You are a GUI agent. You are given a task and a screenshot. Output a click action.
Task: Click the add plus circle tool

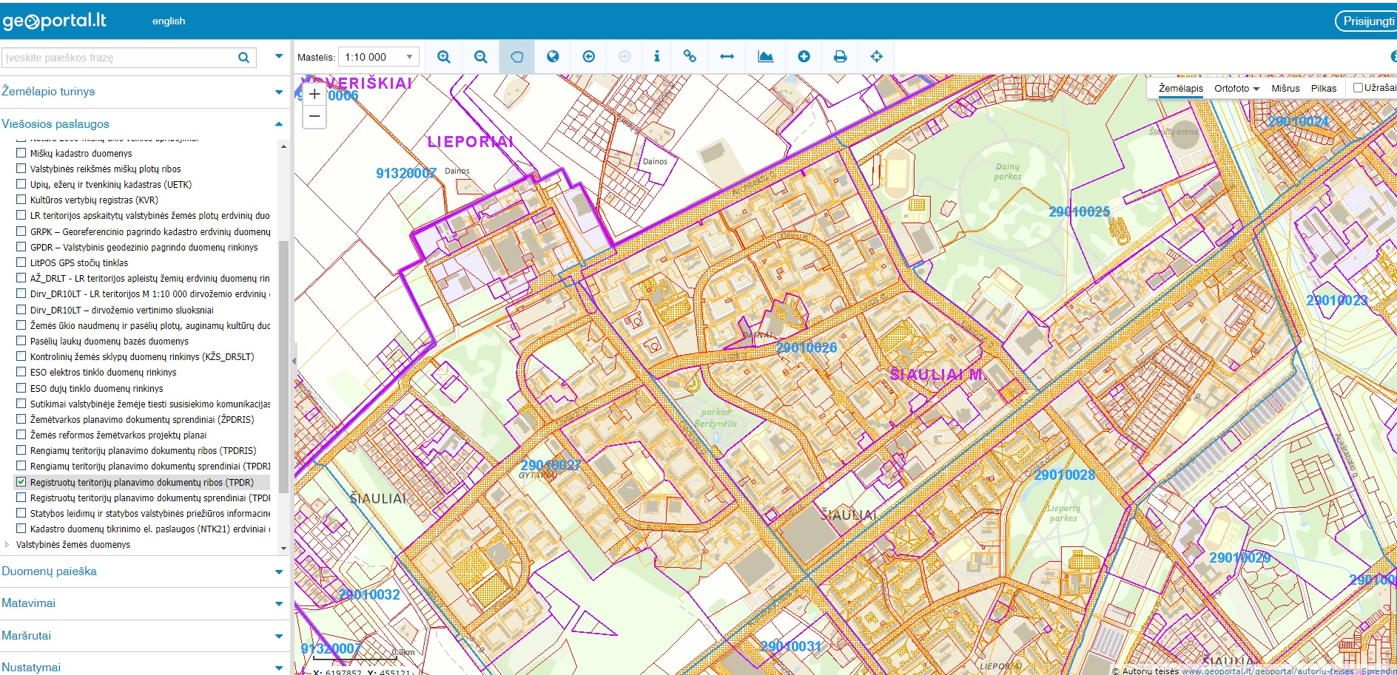(x=804, y=57)
